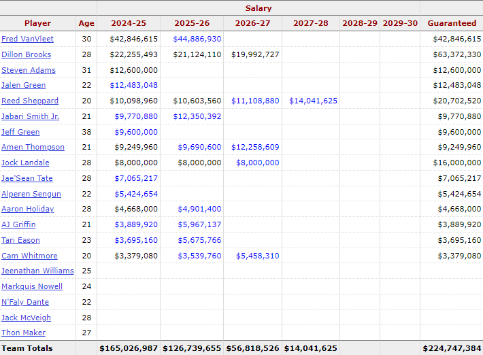
Task: Sort by 2027-28 salary column header
Action: (x=311, y=23)
